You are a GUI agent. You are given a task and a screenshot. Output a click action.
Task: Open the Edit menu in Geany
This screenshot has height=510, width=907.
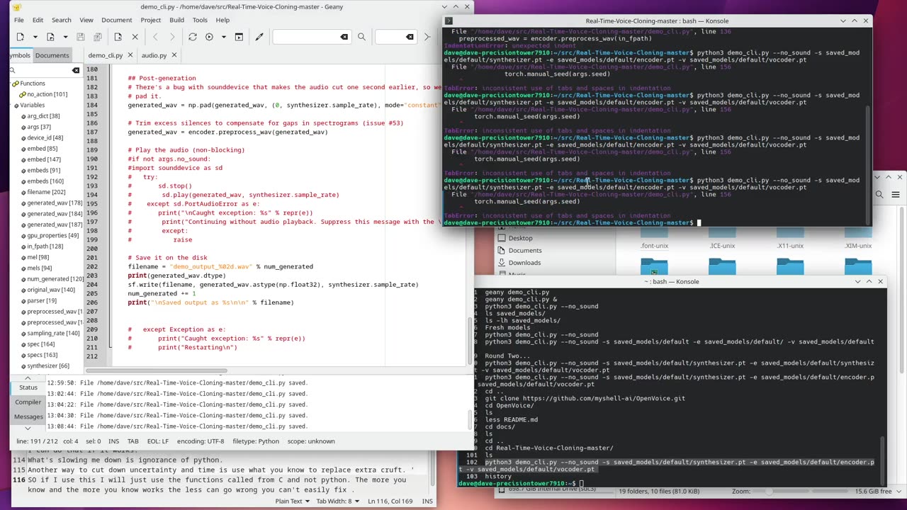point(38,20)
